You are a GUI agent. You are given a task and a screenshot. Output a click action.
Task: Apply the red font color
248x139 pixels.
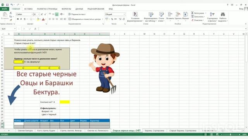(x=43, y=19)
